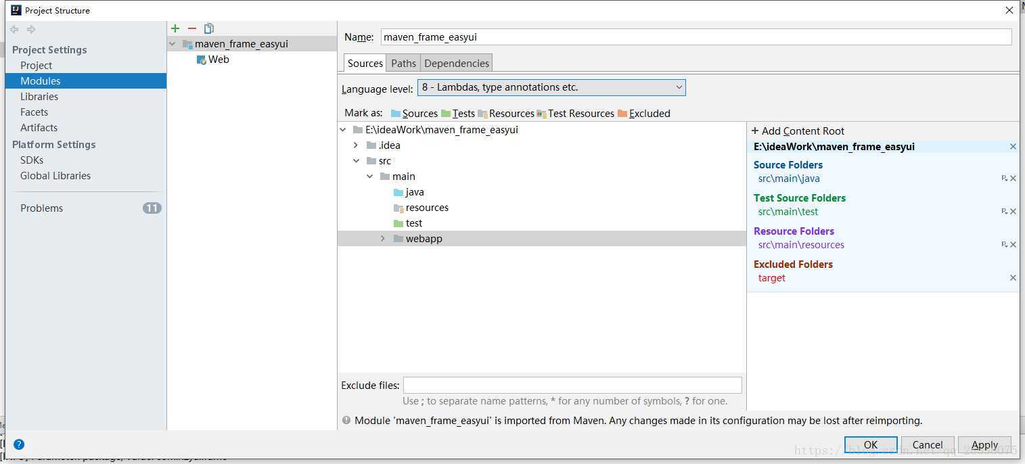Mark selected folder as Test Resources
Viewport: 1025px width, 464px height.
pos(576,113)
